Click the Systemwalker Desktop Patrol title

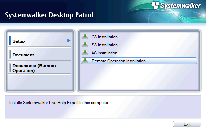pyautogui.click(x=49, y=15)
